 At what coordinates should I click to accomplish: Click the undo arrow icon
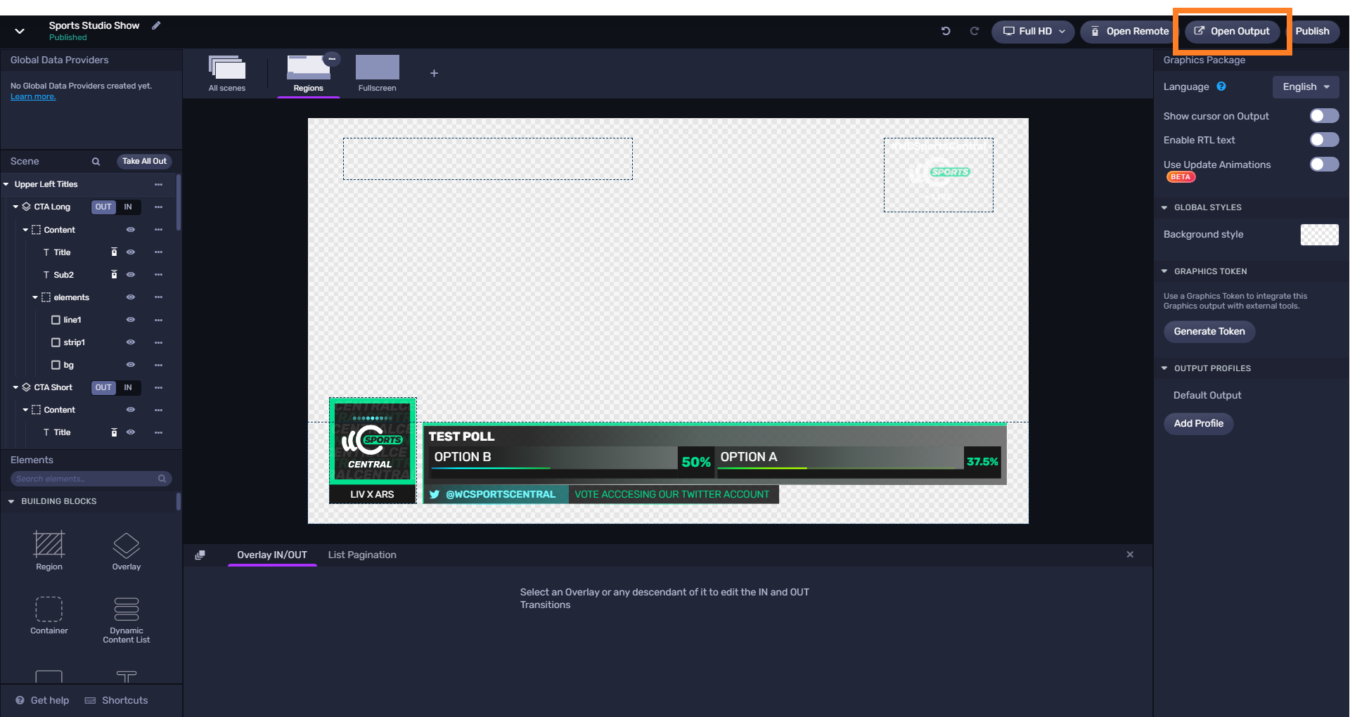tap(946, 31)
